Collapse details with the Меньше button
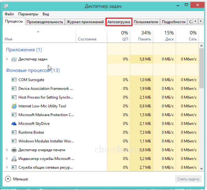Screen dimensions: 207x190 click(x=17, y=179)
